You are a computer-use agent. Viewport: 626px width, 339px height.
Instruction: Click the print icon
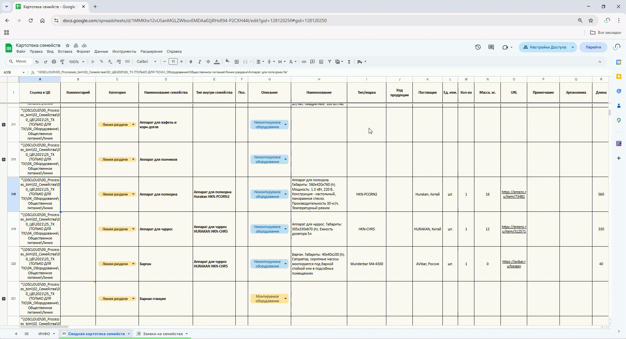pos(54,62)
